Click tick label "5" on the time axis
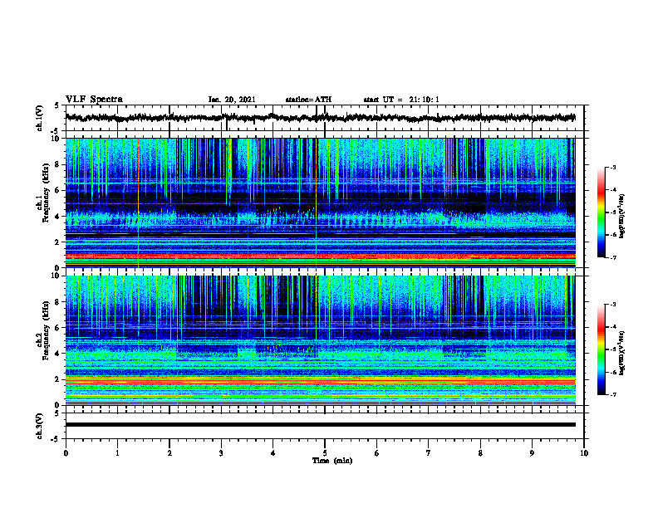 tap(325, 453)
